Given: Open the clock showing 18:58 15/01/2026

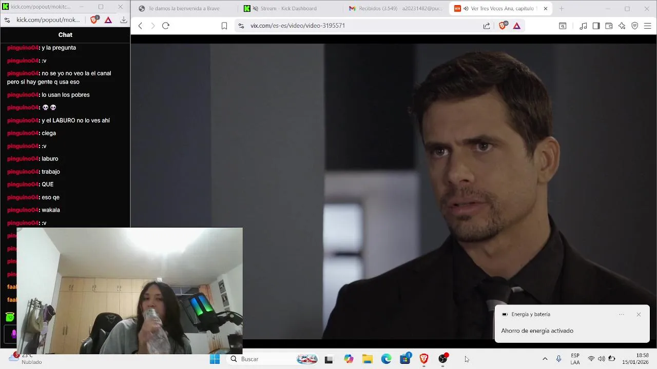Looking at the screenshot, I should (x=636, y=359).
